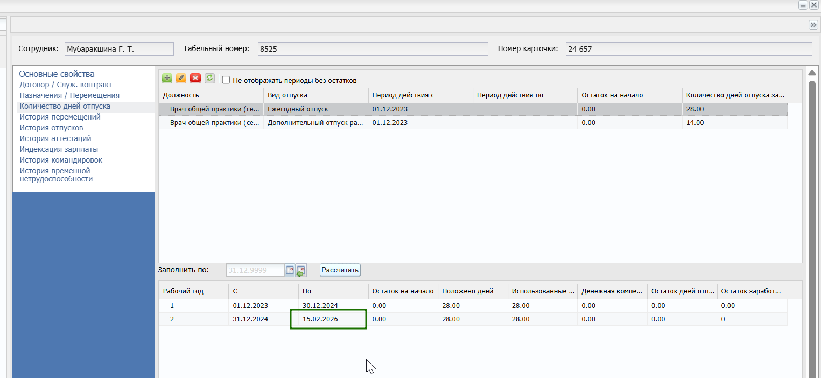The image size is (821, 378).
Task: Click the 30.12.2024 end date cell
Action: pos(333,305)
